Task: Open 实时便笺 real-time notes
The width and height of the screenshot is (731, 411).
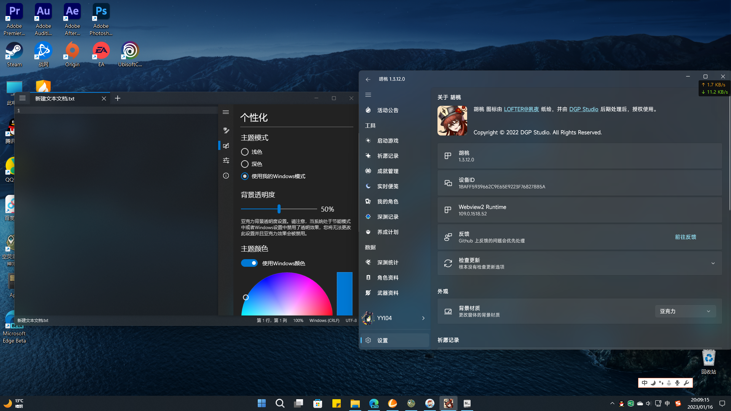Action: [388, 186]
